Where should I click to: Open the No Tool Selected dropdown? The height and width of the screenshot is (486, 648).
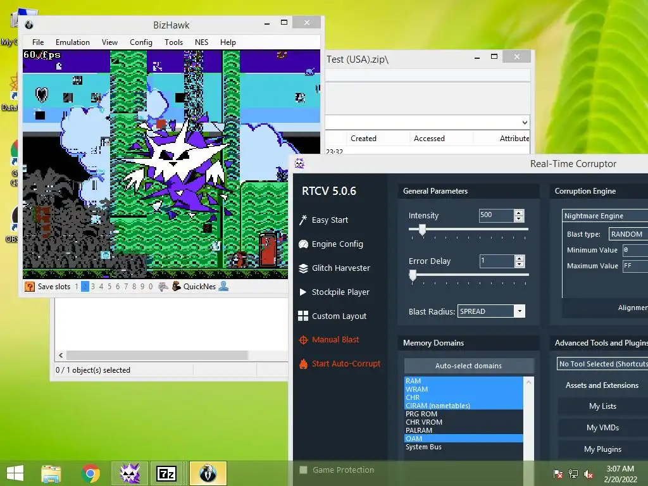602,364
